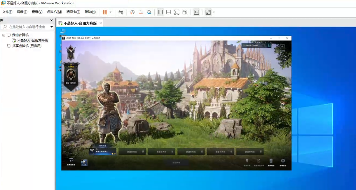
Task: Select the existing character slot card
Action: click(103, 151)
